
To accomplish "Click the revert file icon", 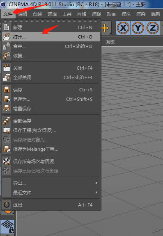I will [x=7, y=56].
